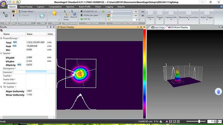
Task: Click the Camera Info button
Action: point(171,15)
